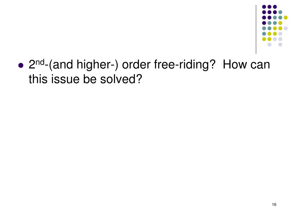The image size is (294, 220).
Task: Click the only teal dot in the sixth dot row
Action: (264, 34)
